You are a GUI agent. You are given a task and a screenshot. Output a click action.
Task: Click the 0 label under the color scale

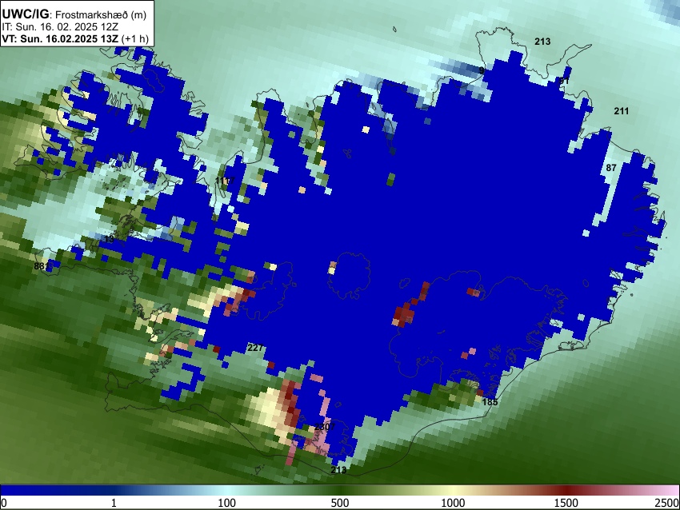coord(4,503)
